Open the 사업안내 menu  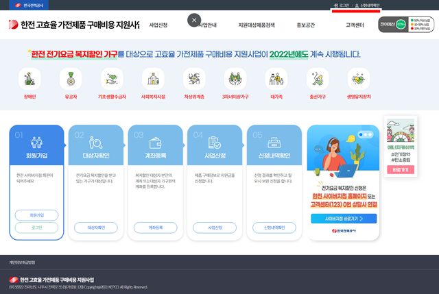(207, 25)
